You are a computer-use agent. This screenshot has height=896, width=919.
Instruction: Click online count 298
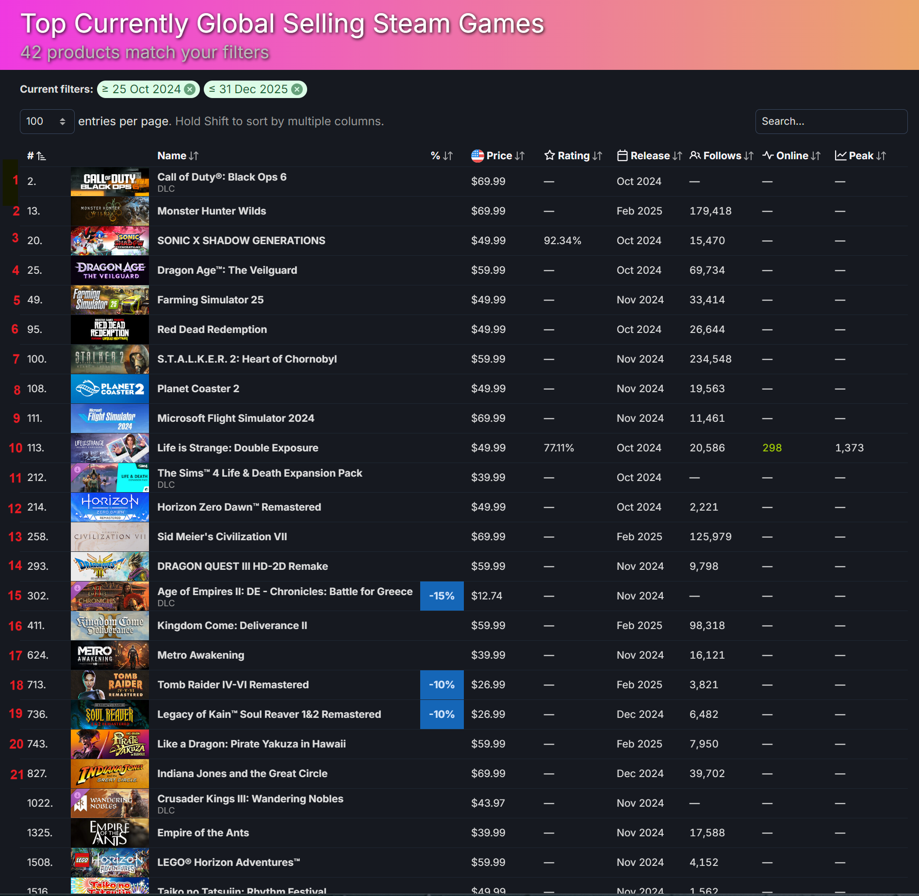click(x=771, y=448)
